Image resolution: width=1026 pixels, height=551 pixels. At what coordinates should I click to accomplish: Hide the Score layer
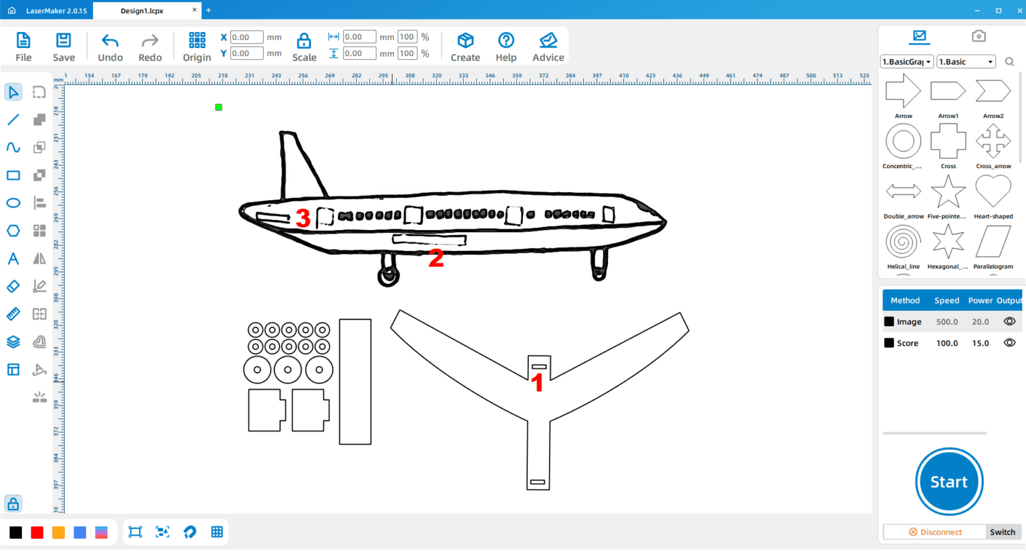[x=1009, y=342]
